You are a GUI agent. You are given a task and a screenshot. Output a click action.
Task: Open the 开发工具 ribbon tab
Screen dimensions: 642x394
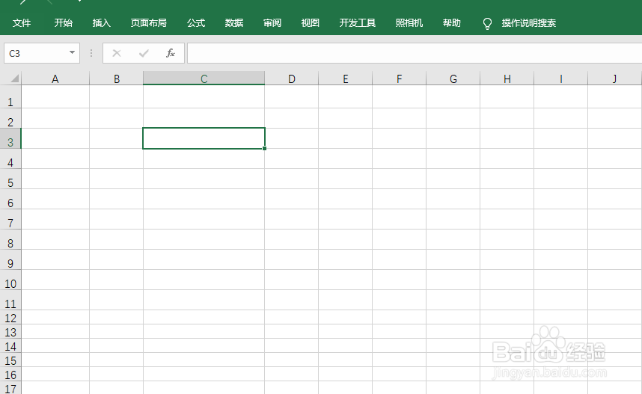coord(357,23)
